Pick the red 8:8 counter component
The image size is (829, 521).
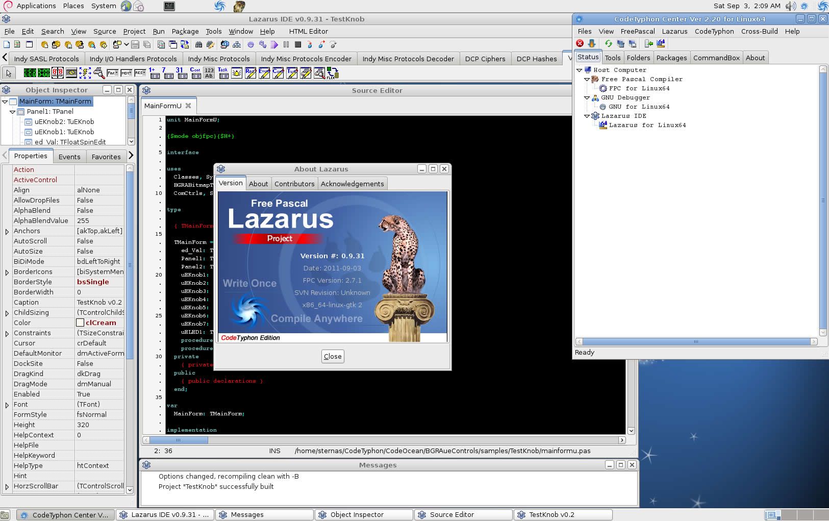[x=57, y=73]
